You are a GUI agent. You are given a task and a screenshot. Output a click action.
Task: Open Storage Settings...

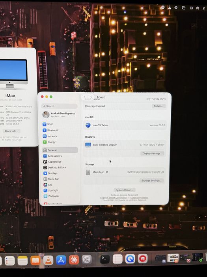point(151,180)
